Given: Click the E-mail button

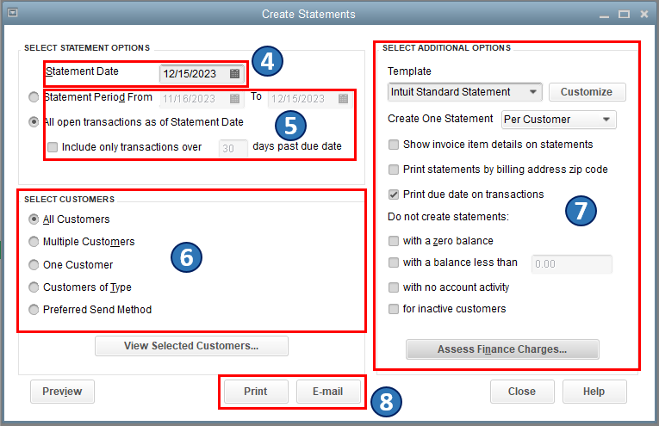Looking at the screenshot, I should [328, 392].
